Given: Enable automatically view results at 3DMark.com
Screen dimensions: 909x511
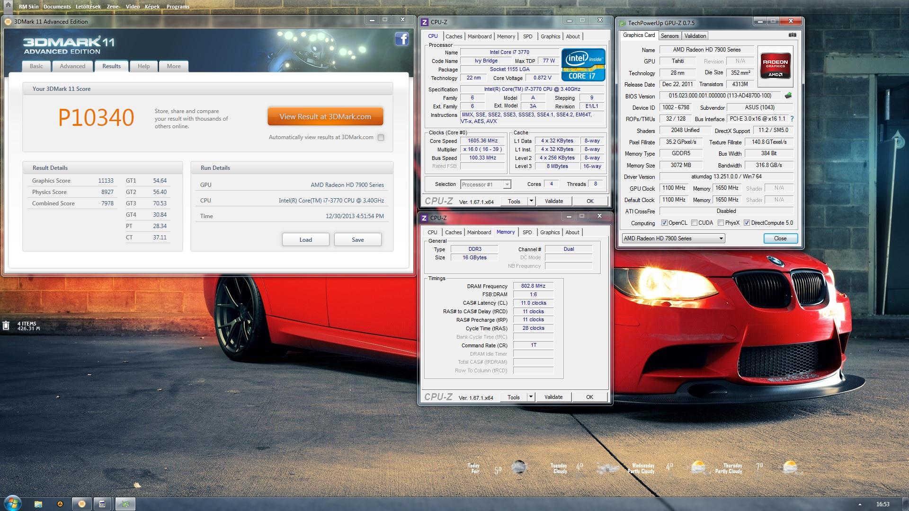Looking at the screenshot, I should click(381, 137).
